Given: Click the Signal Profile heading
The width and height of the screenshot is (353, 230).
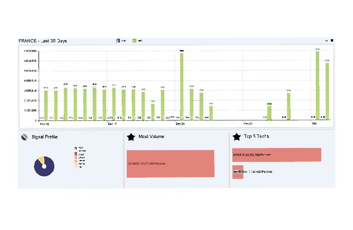Looking at the screenshot, I should 44,137.
